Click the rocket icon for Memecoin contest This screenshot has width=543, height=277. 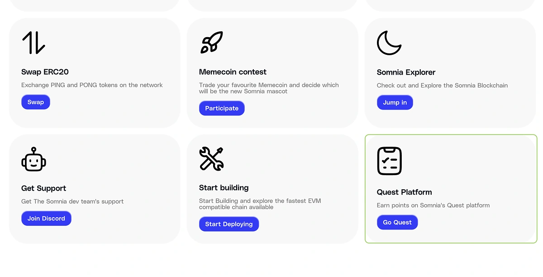pos(211,43)
